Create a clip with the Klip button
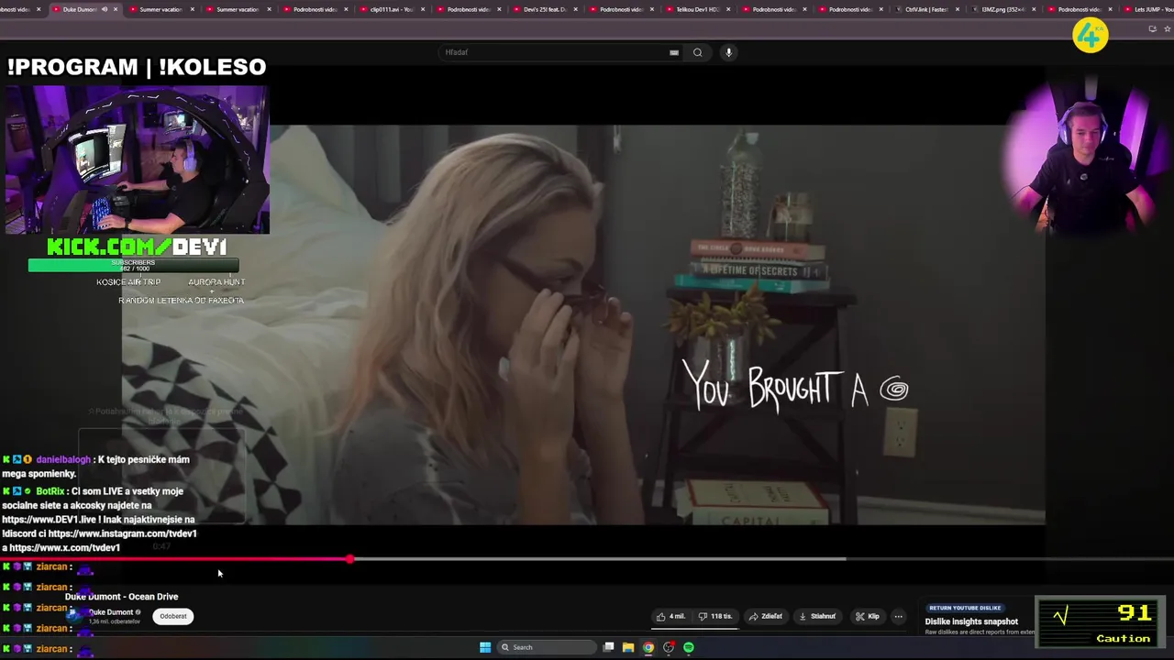 tap(867, 616)
